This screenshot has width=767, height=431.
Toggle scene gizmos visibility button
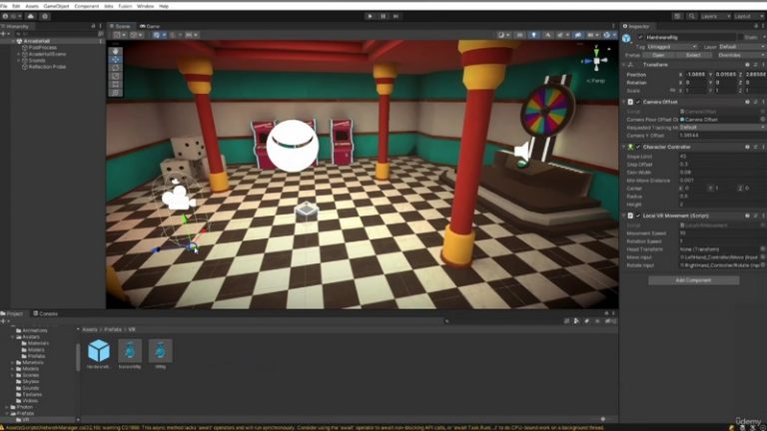pyautogui.click(x=608, y=35)
